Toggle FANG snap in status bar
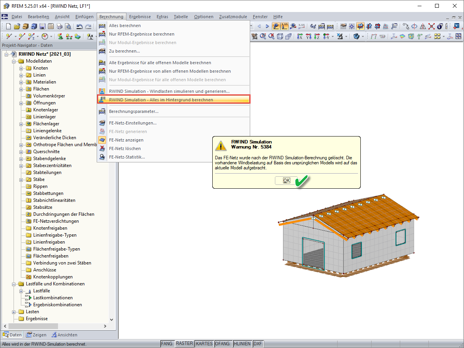Screen dimensions: 464x348 coord(167,344)
